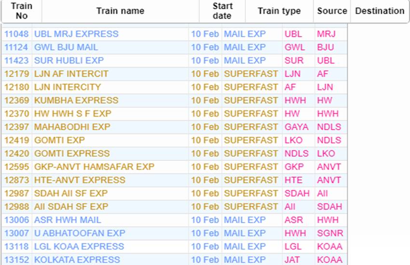The width and height of the screenshot is (410, 265).
Task: Open GWL BJU MAIL train link
Action: coord(66,47)
